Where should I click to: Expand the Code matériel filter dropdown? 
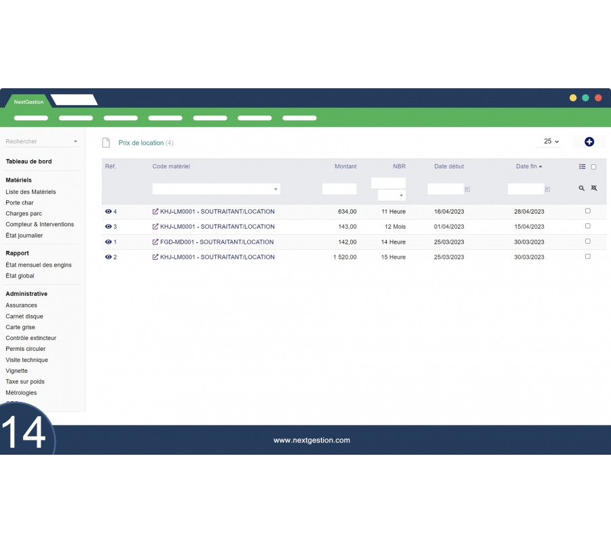point(275,189)
